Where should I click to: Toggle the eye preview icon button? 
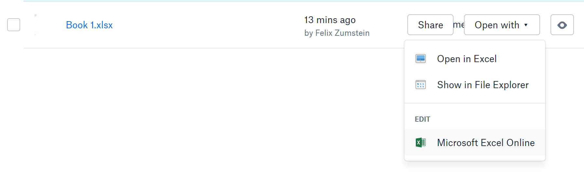tap(562, 25)
